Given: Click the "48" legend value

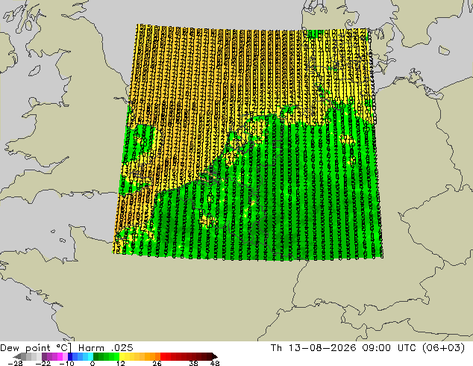Looking at the screenshot, I should click(214, 363).
